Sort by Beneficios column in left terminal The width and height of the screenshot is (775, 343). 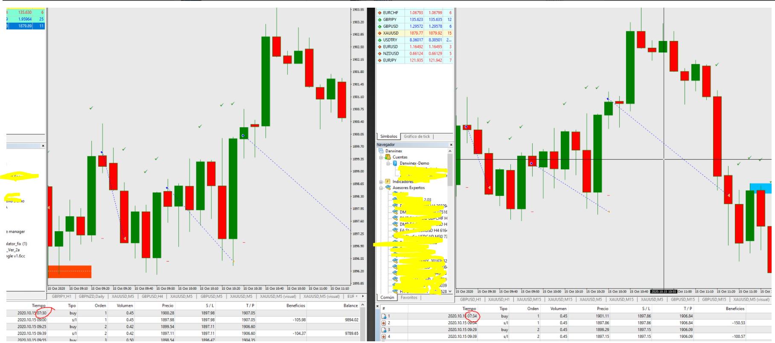pyautogui.click(x=296, y=305)
